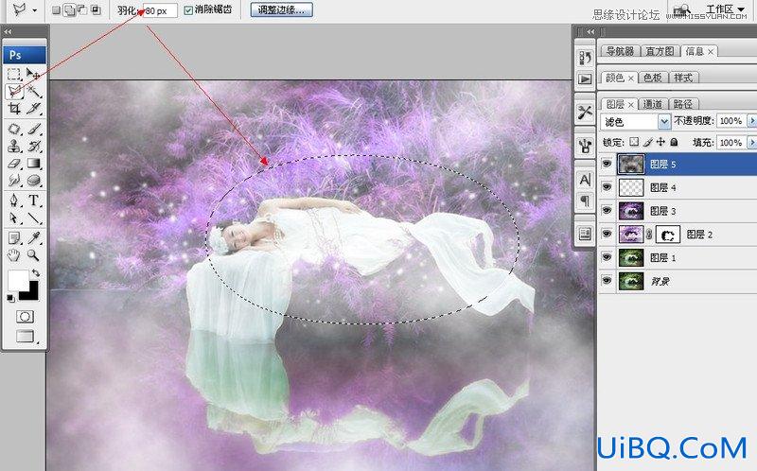Hide layer 图层 5
This screenshot has height=471, width=757.
607,164
